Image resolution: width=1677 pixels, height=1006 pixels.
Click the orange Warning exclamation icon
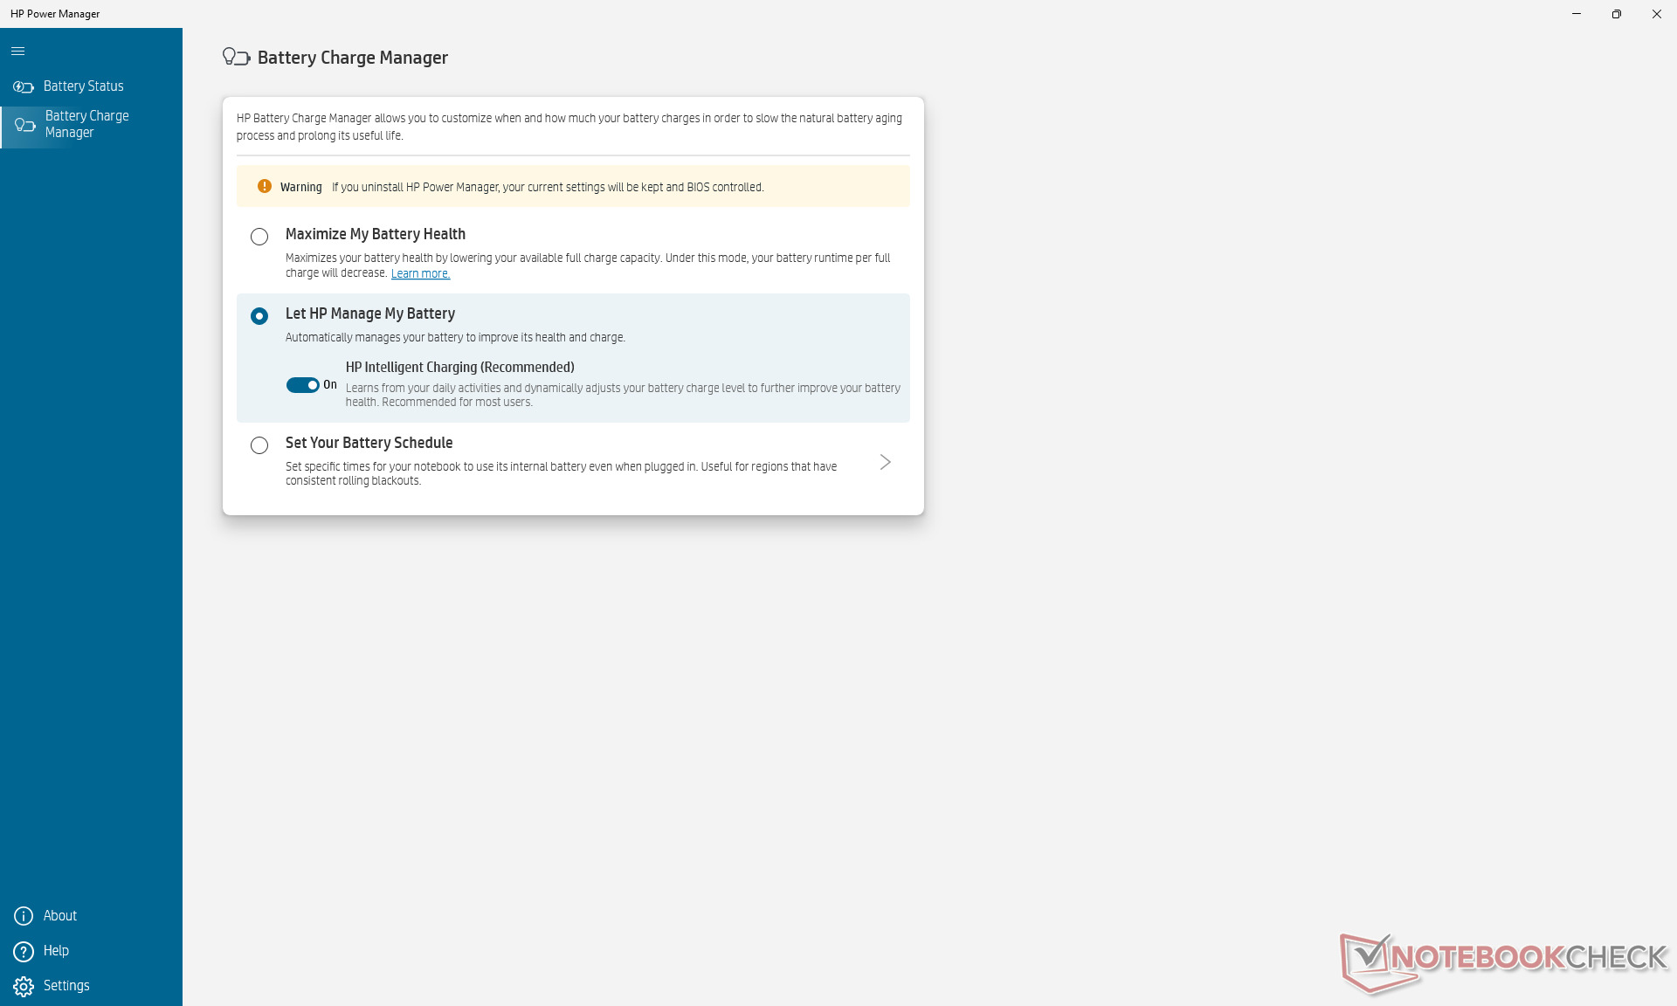tap(265, 187)
